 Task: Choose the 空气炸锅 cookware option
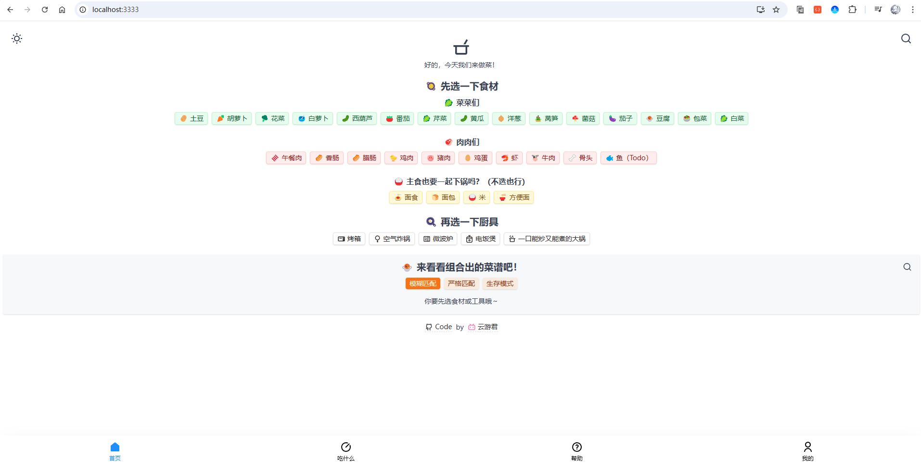point(392,239)
